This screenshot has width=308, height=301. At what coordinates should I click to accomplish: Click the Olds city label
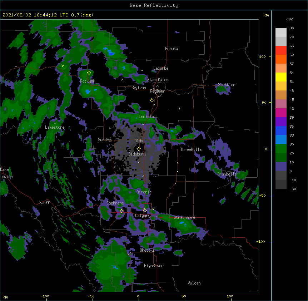click(x=139, y=141)
